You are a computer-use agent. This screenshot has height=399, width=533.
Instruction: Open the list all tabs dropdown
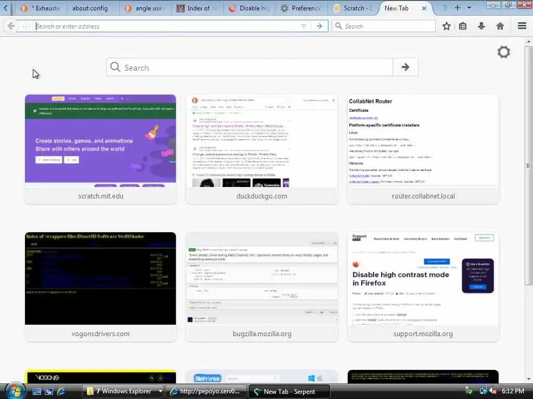point(469,8)
